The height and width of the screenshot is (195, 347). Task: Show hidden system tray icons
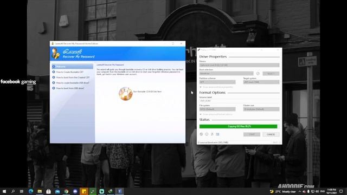coord(300,191)
